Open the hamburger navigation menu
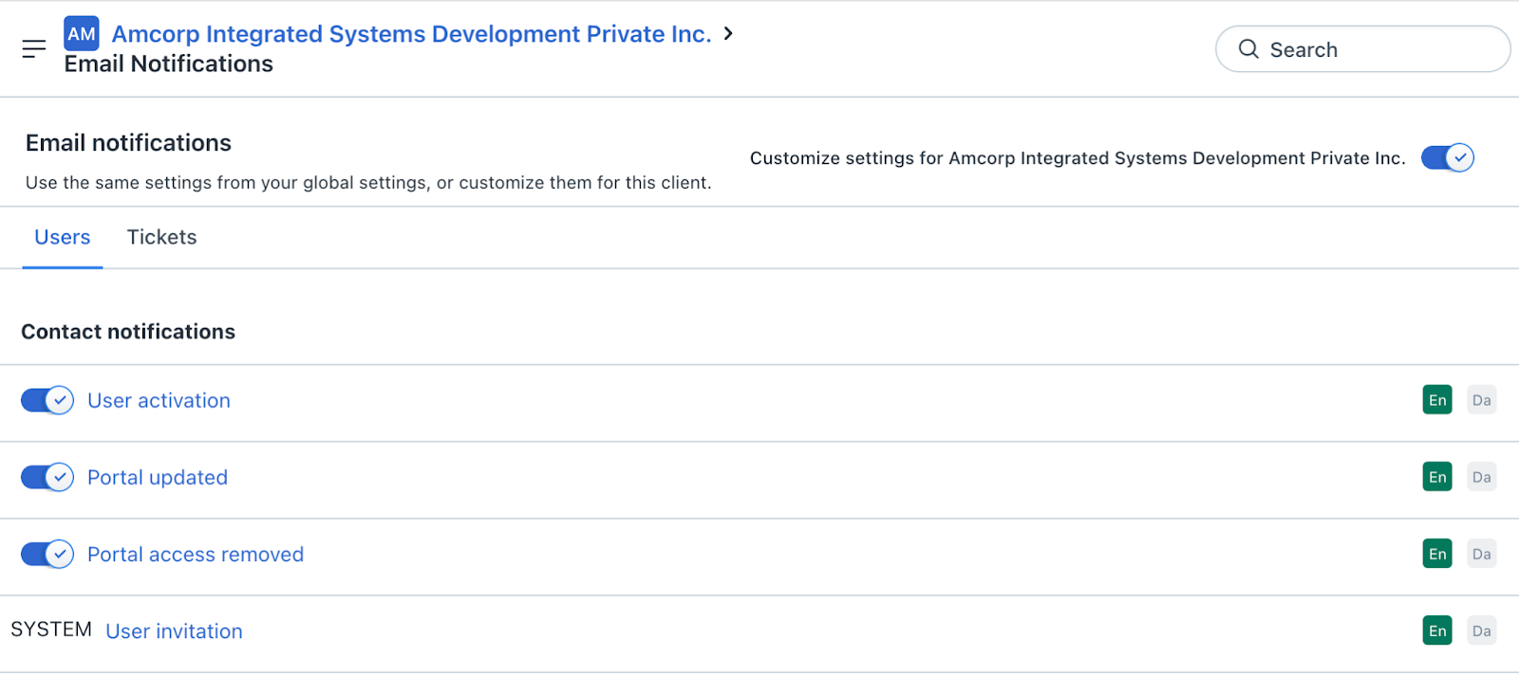Screen dimensions: 1519x676 34,49
